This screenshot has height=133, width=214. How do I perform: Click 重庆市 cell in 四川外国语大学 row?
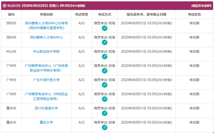coord(11,108)
